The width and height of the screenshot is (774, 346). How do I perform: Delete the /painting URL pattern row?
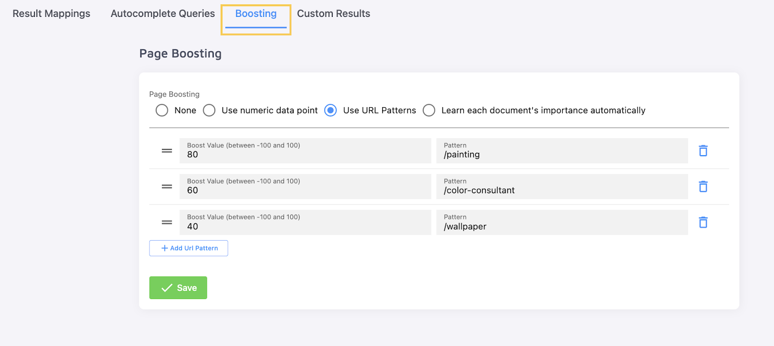click(703, 151)
